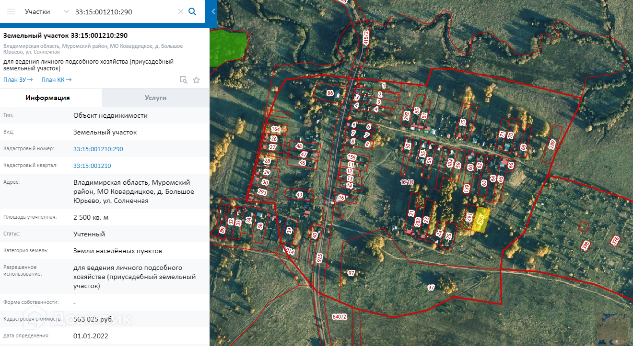The height and width of the screenshot is (346, 633).
Task: Click the Категория земель label
Action: (26, 250)
